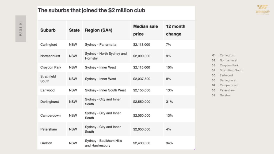Click Earlwood's $2,155,000 price cell
274x154 pixels.
click(142, 90)
